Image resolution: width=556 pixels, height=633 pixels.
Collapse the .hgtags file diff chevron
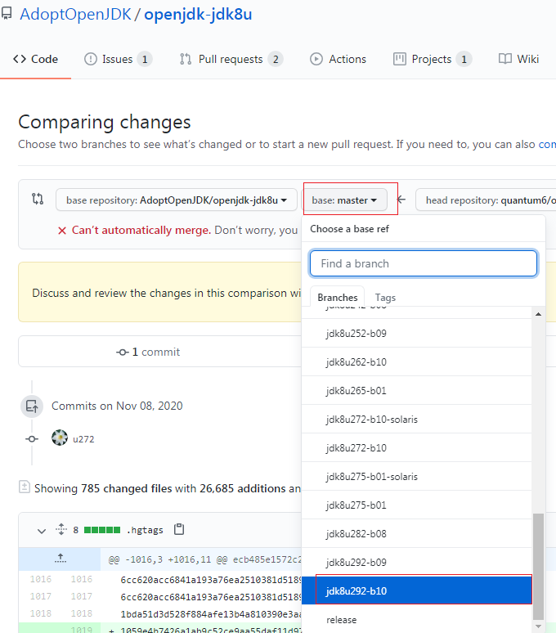[x=42, y=531]
